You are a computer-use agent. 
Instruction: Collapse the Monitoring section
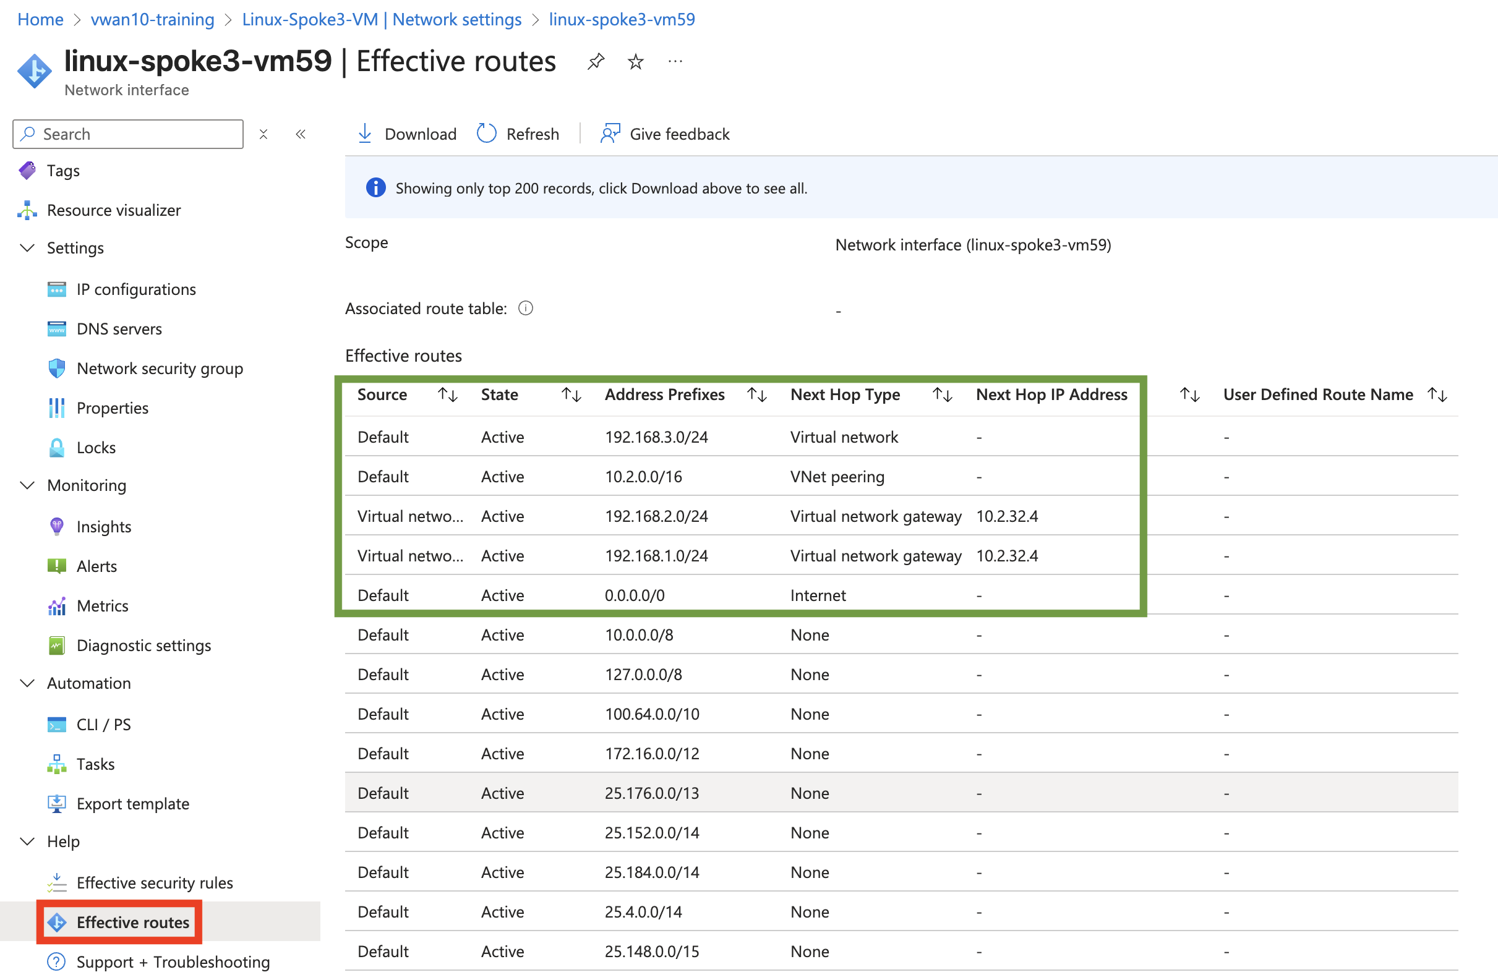pyautogui.click(x=28, y=485)
